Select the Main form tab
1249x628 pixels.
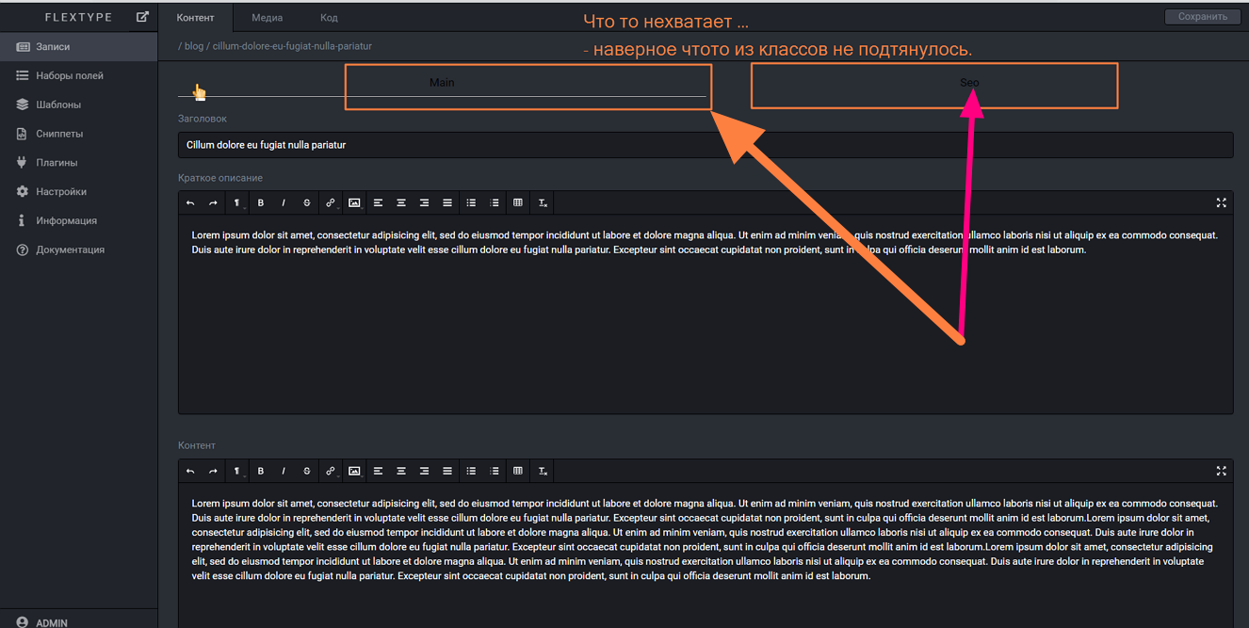tap(442, 83)
